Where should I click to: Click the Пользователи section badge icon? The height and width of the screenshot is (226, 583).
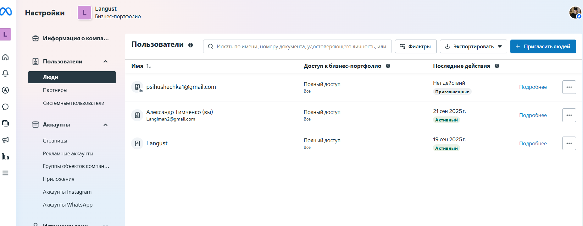pos(36,62)
